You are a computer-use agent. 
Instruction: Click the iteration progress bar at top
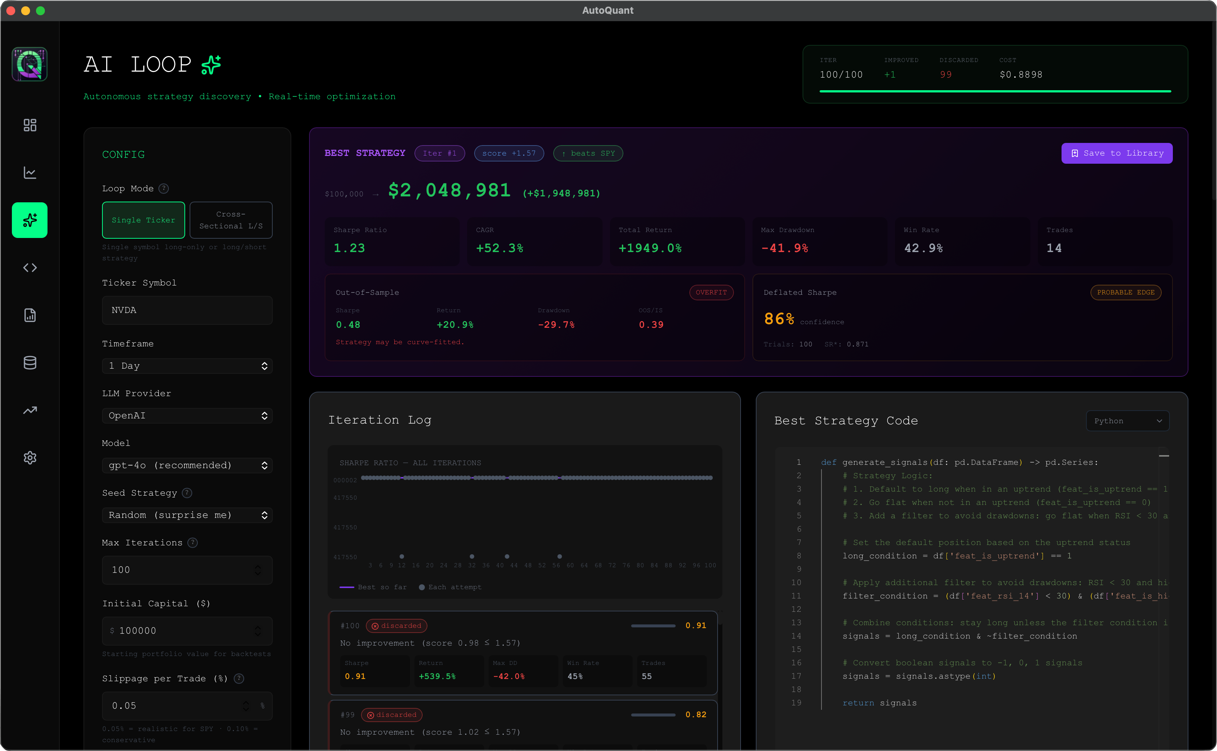(995, 91)
